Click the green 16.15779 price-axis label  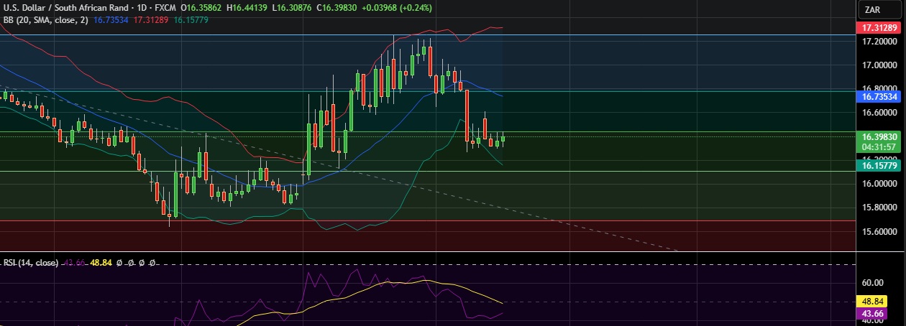[x=879, y=165]
